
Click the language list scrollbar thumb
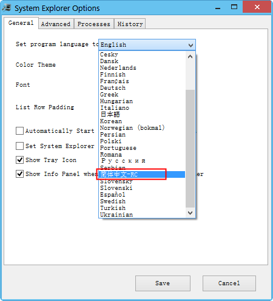point(190,149)
